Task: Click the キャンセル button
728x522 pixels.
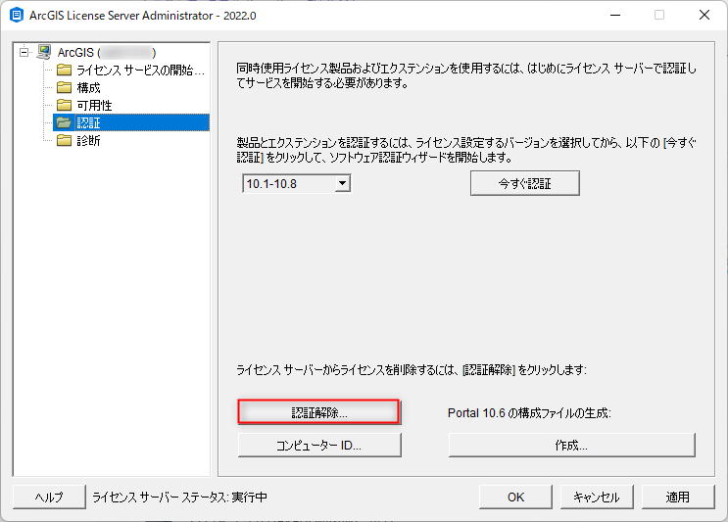Action: (597, 497)
